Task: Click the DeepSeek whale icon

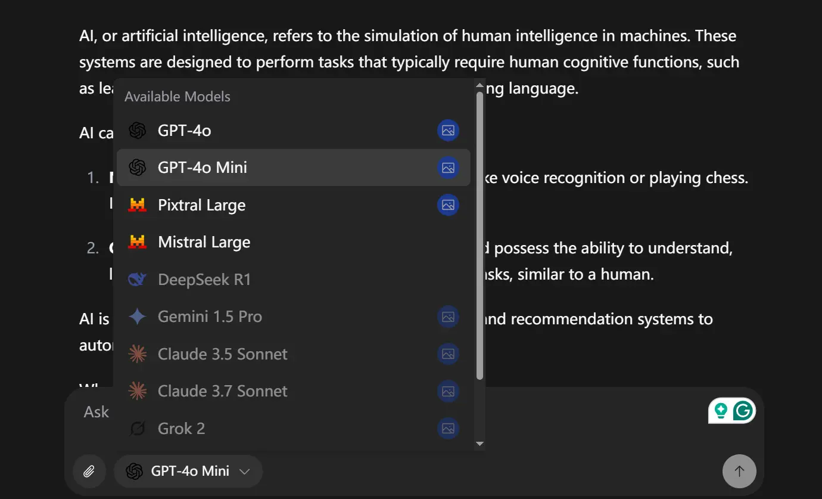Action: coord(138,279)
